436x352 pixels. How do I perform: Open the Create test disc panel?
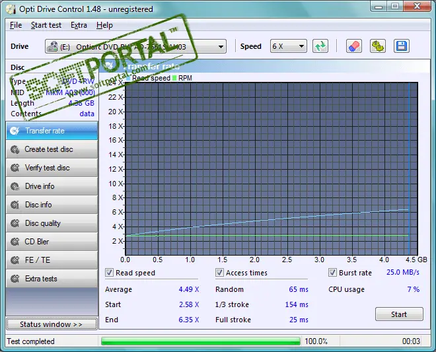(x=52, y=149)
